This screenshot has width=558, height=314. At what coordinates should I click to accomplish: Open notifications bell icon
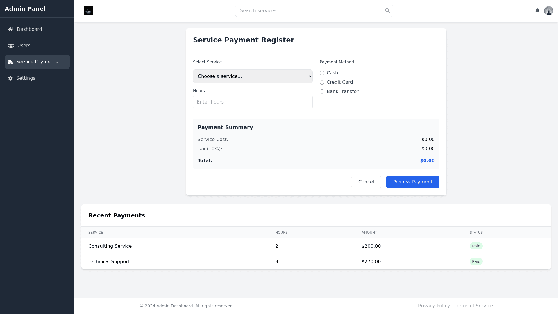537,11
